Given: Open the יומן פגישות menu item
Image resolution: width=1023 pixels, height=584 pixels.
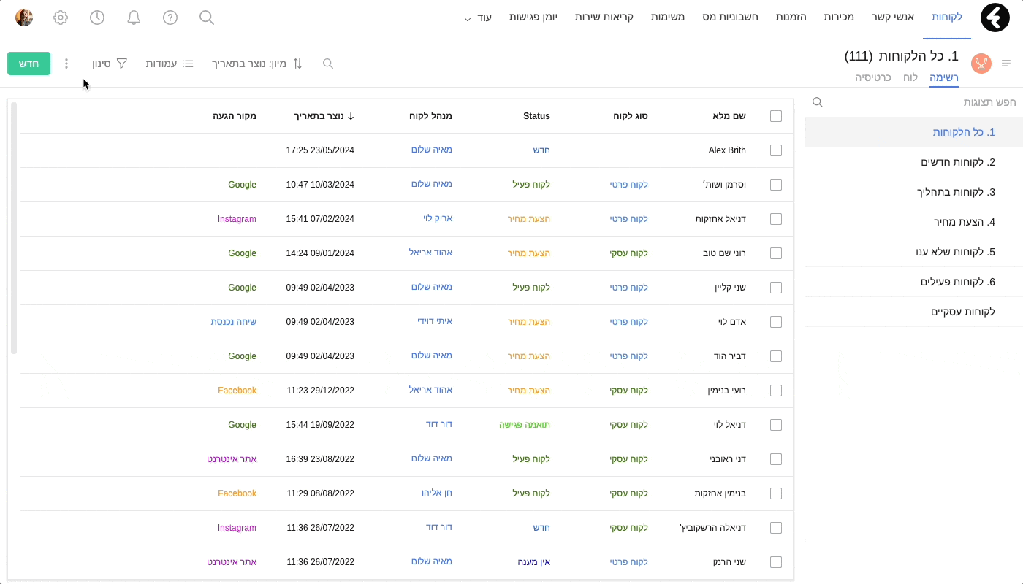Looking at the screenshot, I should [x=533, y=17].
